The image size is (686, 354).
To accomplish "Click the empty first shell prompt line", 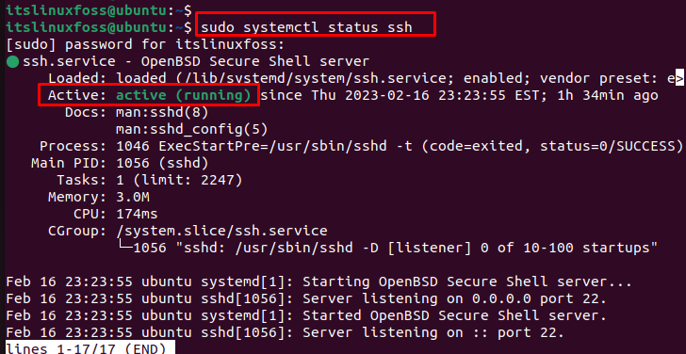I will point(99,9).
